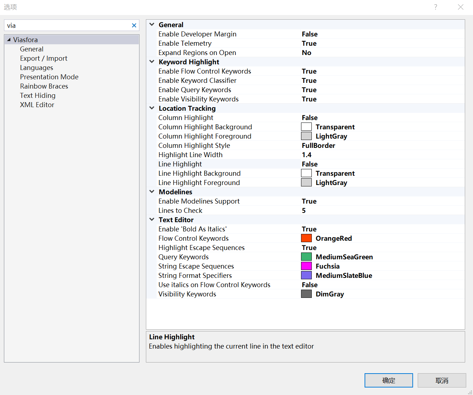Screen dimensions: 473x395
Task: Click the DimGray Visibility Keywords swatch
Action: [306, 294]
